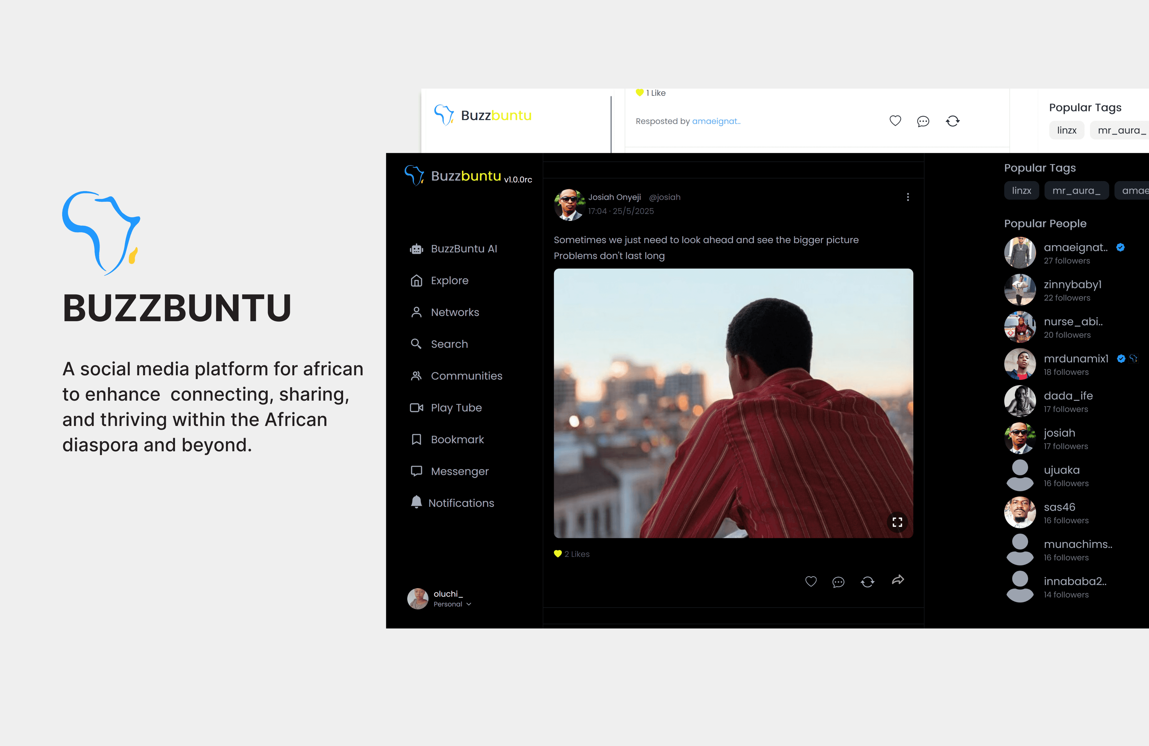This screenshot has width=1149, height=746.
Task: Like Josiah's post with heart icon
Action: [811, 581]
